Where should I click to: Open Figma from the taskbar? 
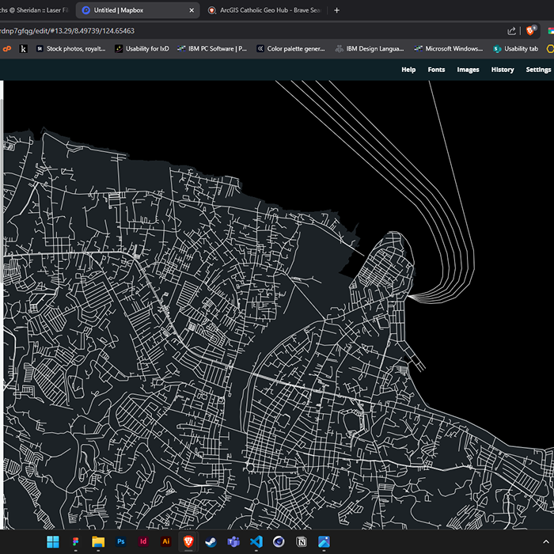tap(76, 542)
